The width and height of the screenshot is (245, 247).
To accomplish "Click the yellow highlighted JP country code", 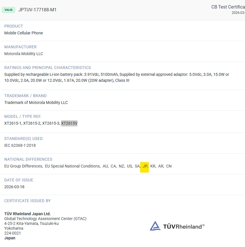I will 145,166.
